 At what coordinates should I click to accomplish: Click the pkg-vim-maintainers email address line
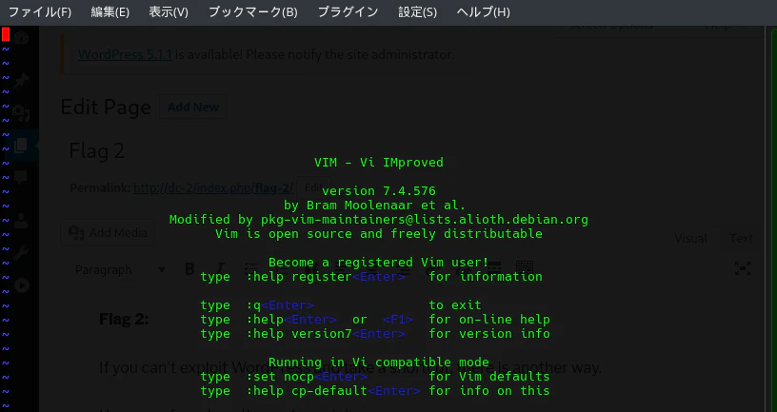pyautogui.click(x=379, y=220)
